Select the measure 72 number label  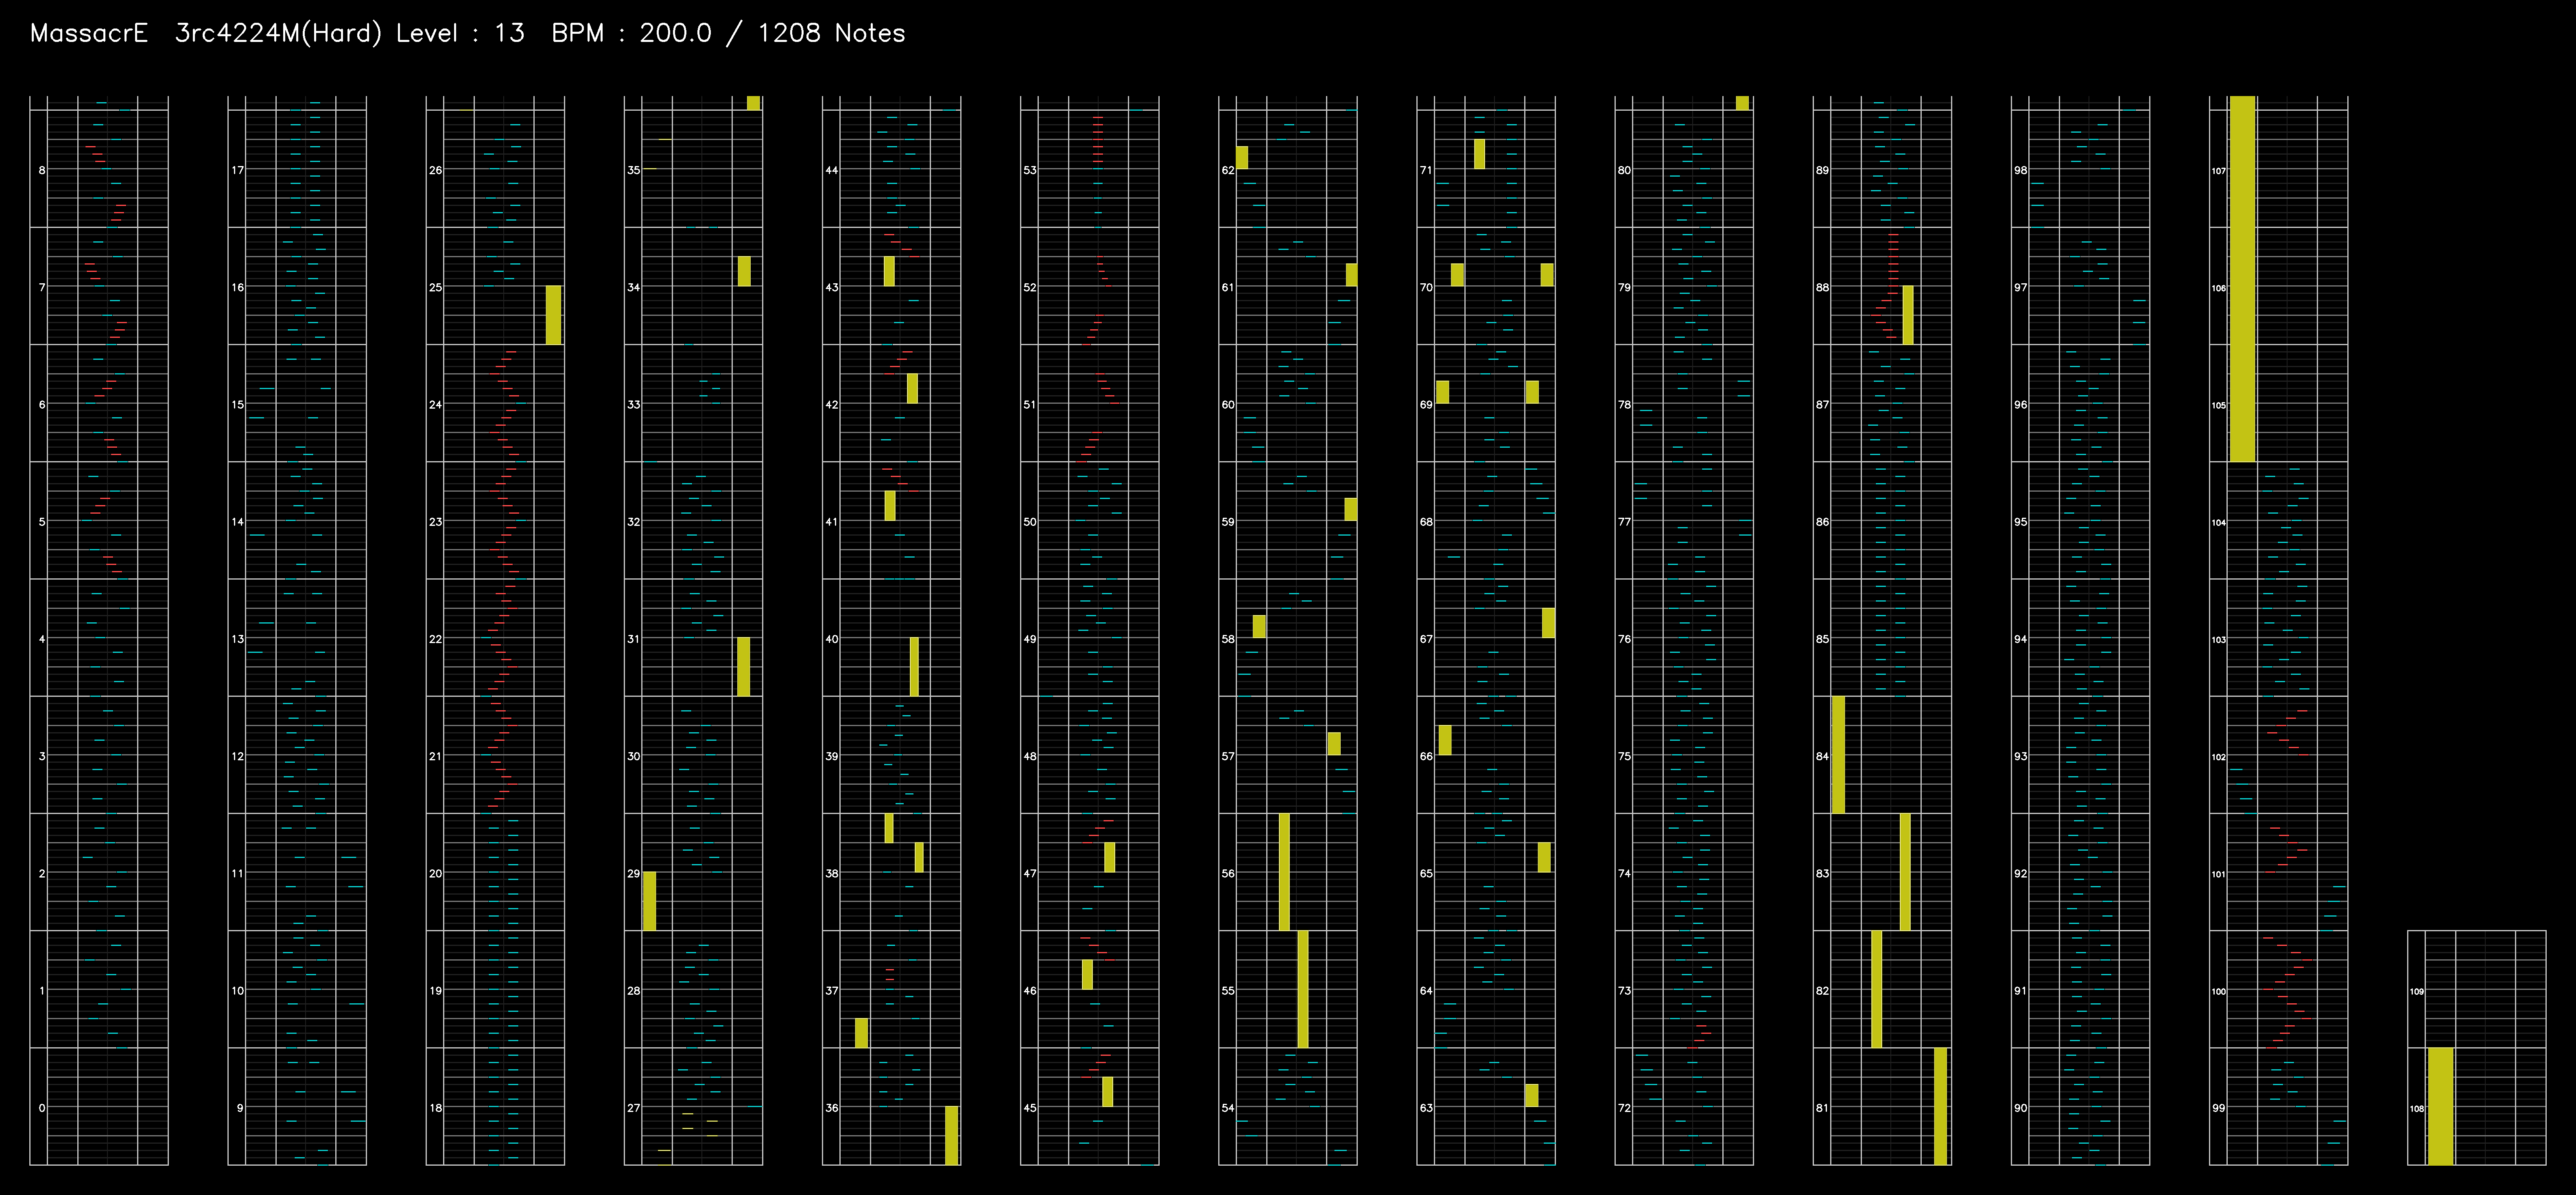(x=1624, y=1108)
